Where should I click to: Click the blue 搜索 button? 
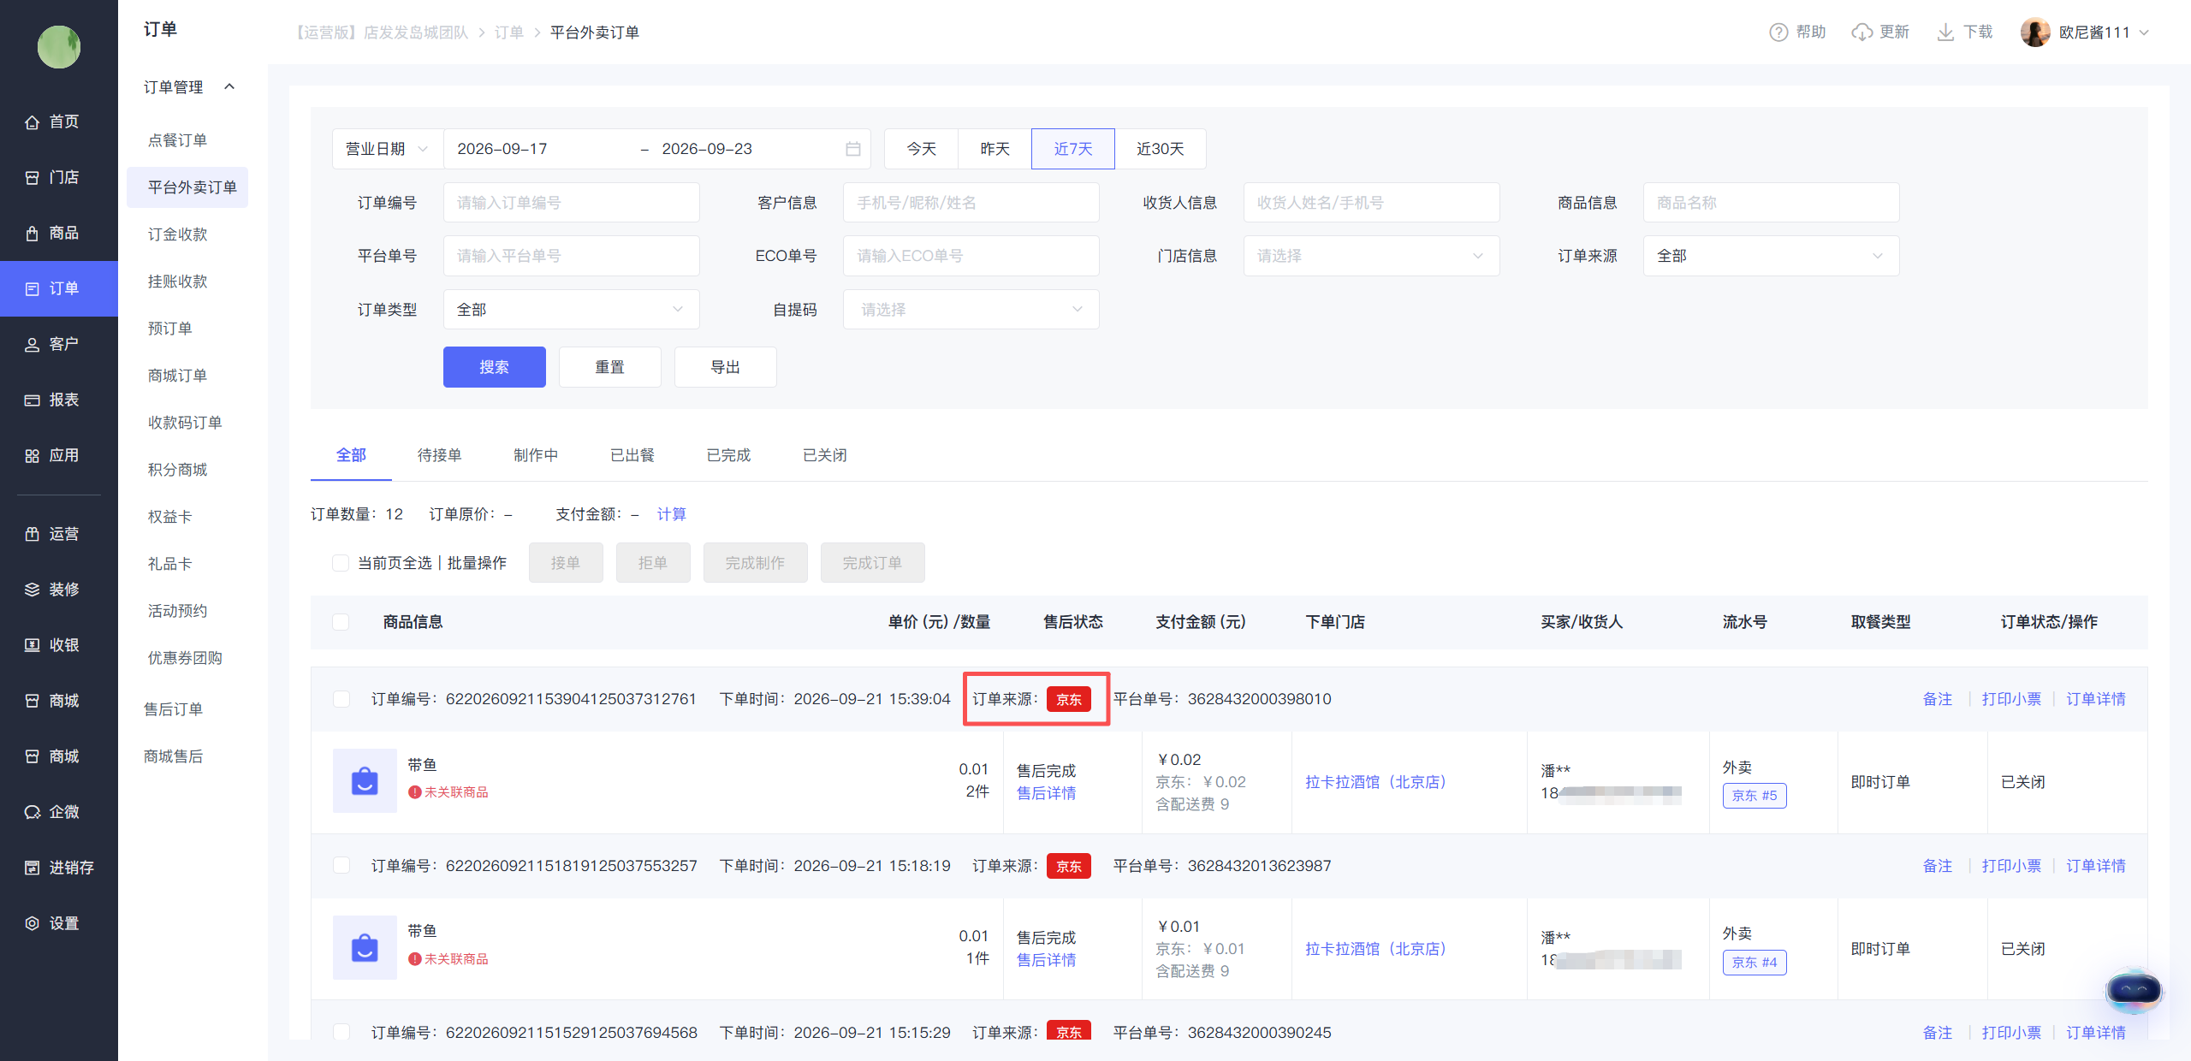coord(494,367)
